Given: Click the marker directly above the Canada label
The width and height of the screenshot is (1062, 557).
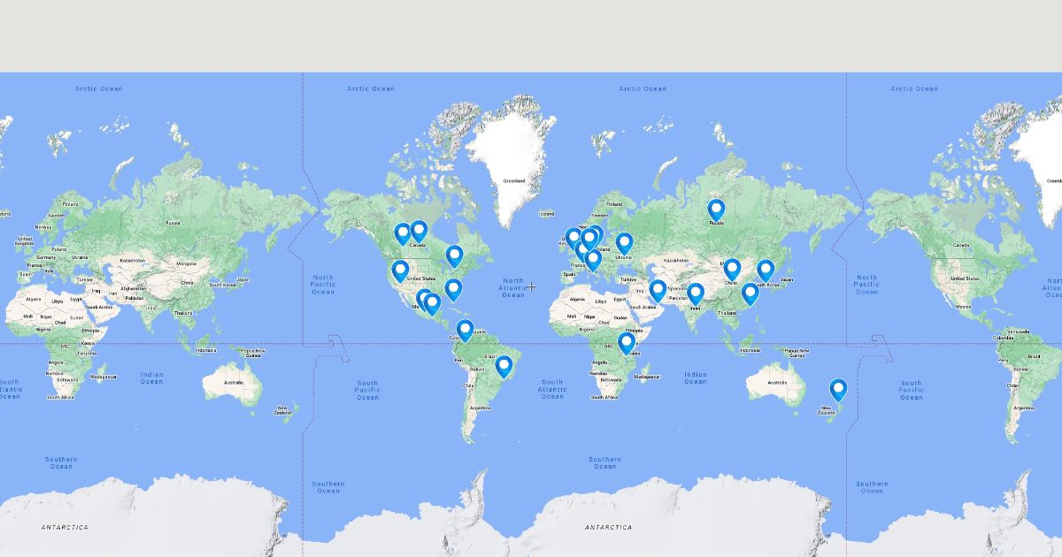Looking at the screenshot, I should [x=419, y=232].
